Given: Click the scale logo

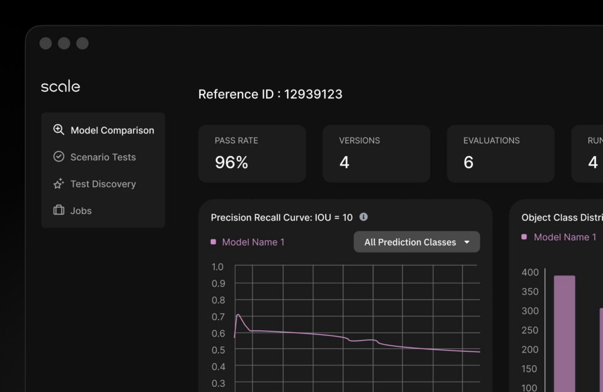Looking at the screenshot, I should [61, 86].
